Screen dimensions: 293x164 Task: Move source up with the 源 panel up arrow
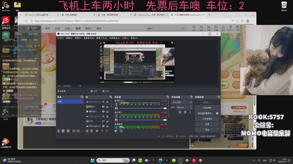pos(102,131)
